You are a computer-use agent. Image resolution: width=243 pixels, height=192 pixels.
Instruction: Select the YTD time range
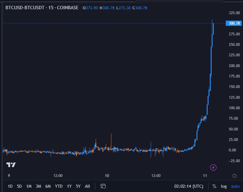click(x=59, y=186)
